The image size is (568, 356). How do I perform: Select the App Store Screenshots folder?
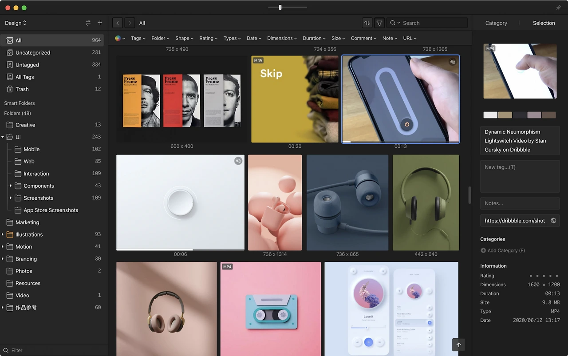[52, 210]
